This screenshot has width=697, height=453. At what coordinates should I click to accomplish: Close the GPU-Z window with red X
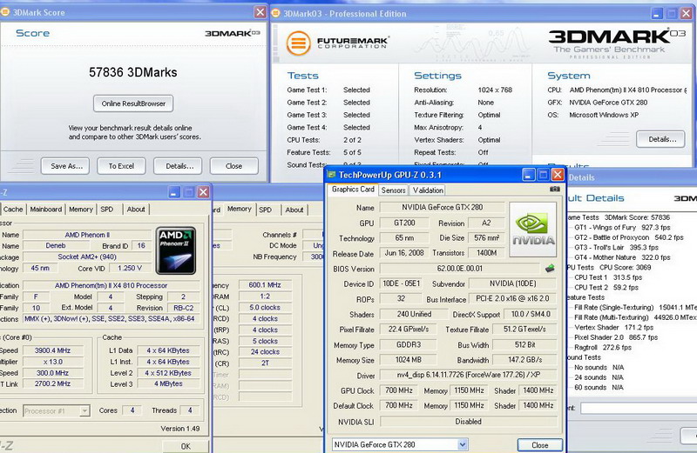[558, 175]
